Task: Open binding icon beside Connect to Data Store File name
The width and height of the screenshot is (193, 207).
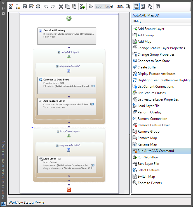Action: [93, 86]
